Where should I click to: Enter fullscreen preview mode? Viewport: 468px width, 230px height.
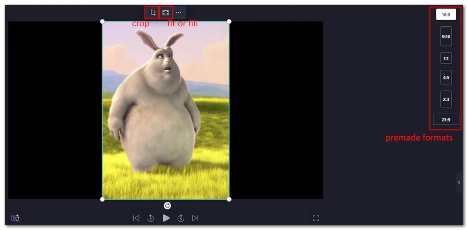coord(316,218)
